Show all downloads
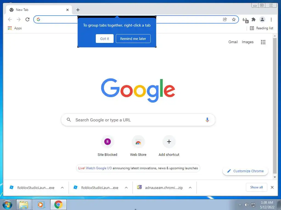Screen dimensions: 281x210 [x=257, y=187]
